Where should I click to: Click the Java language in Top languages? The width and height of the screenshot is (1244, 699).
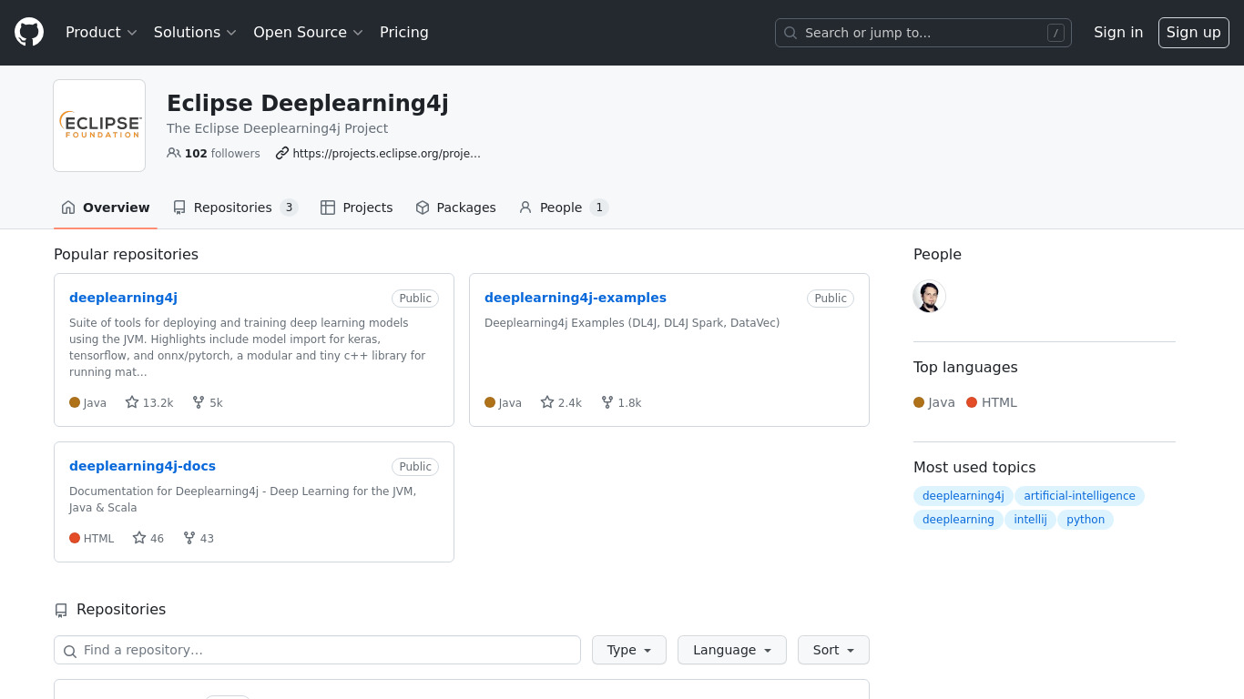click(x=934, y=402)
